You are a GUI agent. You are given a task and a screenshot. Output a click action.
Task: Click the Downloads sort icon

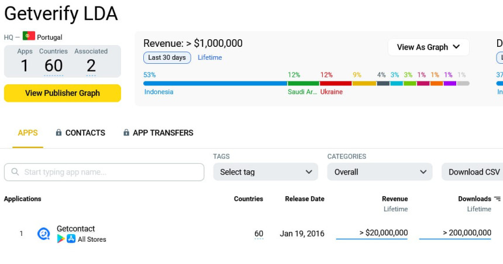(x=497, y=199)
